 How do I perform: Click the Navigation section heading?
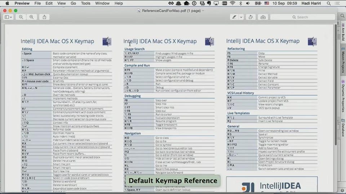132,133
